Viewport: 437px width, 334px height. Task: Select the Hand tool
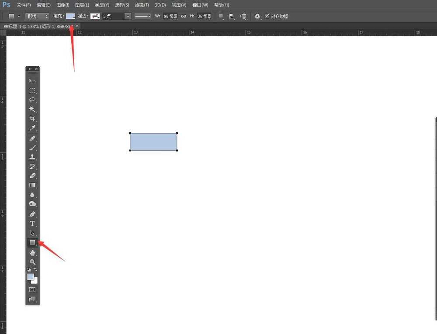tap(32, 252)
